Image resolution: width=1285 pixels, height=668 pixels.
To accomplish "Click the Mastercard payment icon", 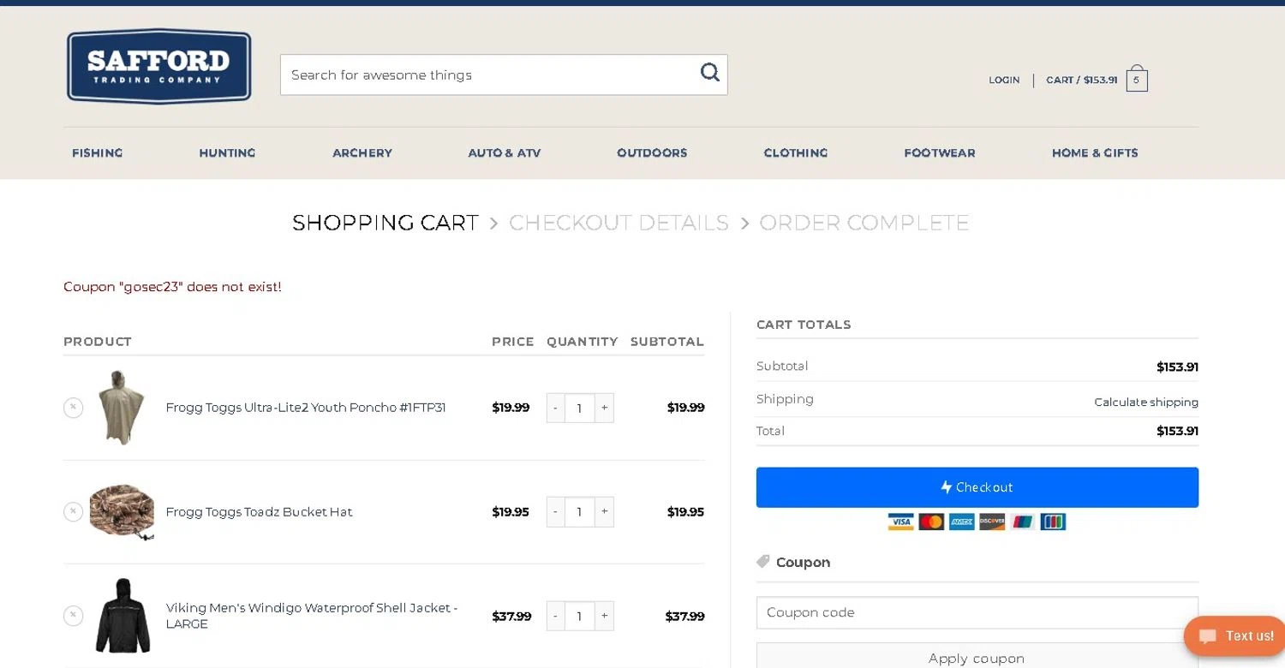I will pyautogui.click(x=931, y=522).
